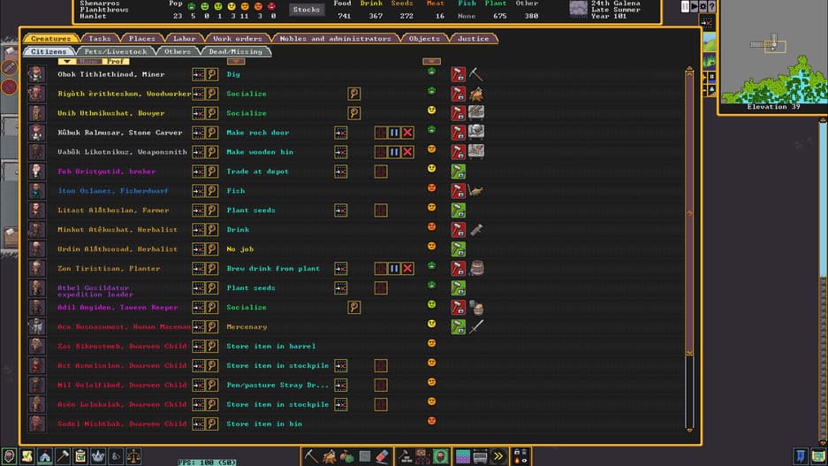Open the settings gear icon
The image size is (828, 466).
pyautogui.click(x=703, y=7)
